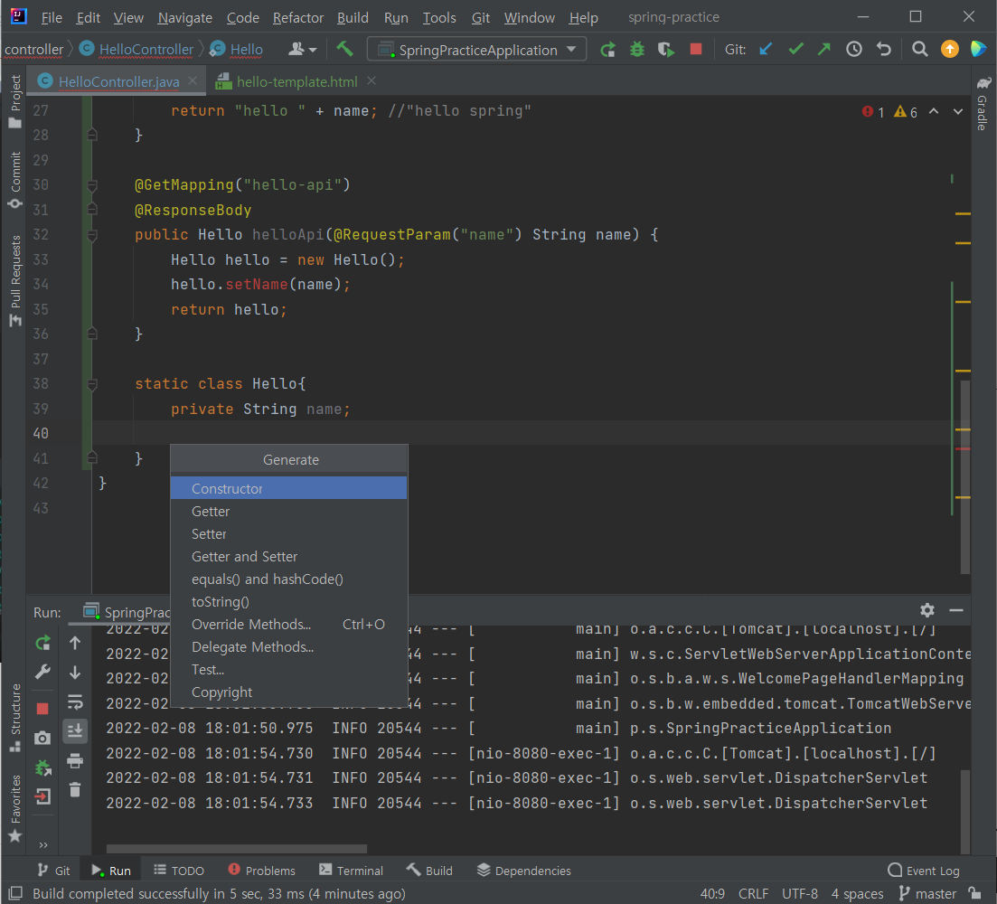Open the Refactor menu
This screenshot has height=904, width=997.
pos(298,18)
